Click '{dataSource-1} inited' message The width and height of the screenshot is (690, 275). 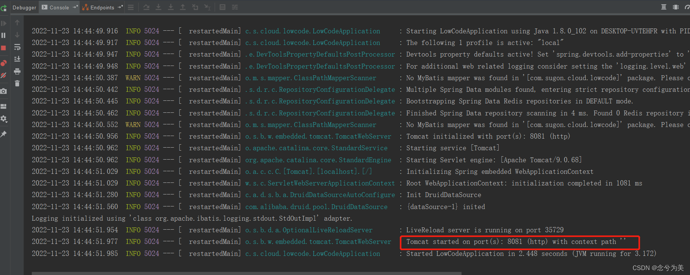pos(446,207)
